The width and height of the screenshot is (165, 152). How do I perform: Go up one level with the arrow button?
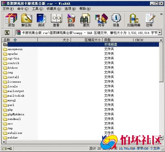click(7, 33)
